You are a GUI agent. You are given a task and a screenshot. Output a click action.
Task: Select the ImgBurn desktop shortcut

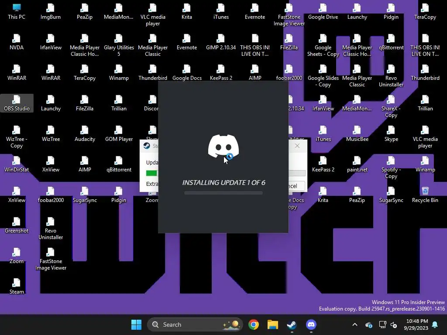pos(51,12)
